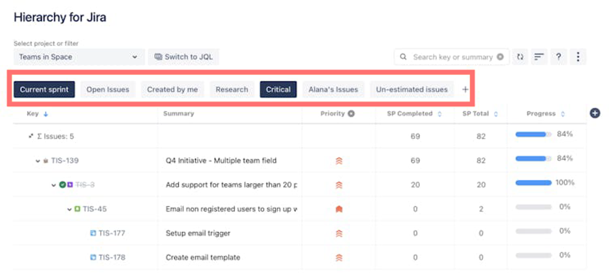Focus the Search key or summary field

452,57
